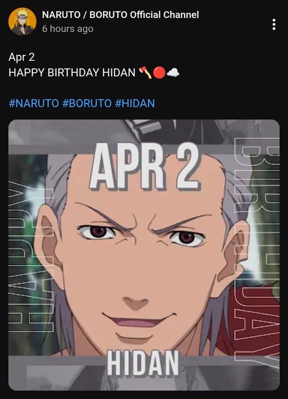
Task: Open the Hidan birthday image
Action: (x=144, y=255)
